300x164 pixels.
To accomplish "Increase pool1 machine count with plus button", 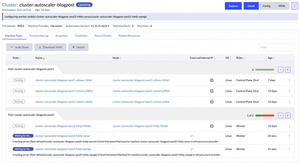I will tap(288, 70).
